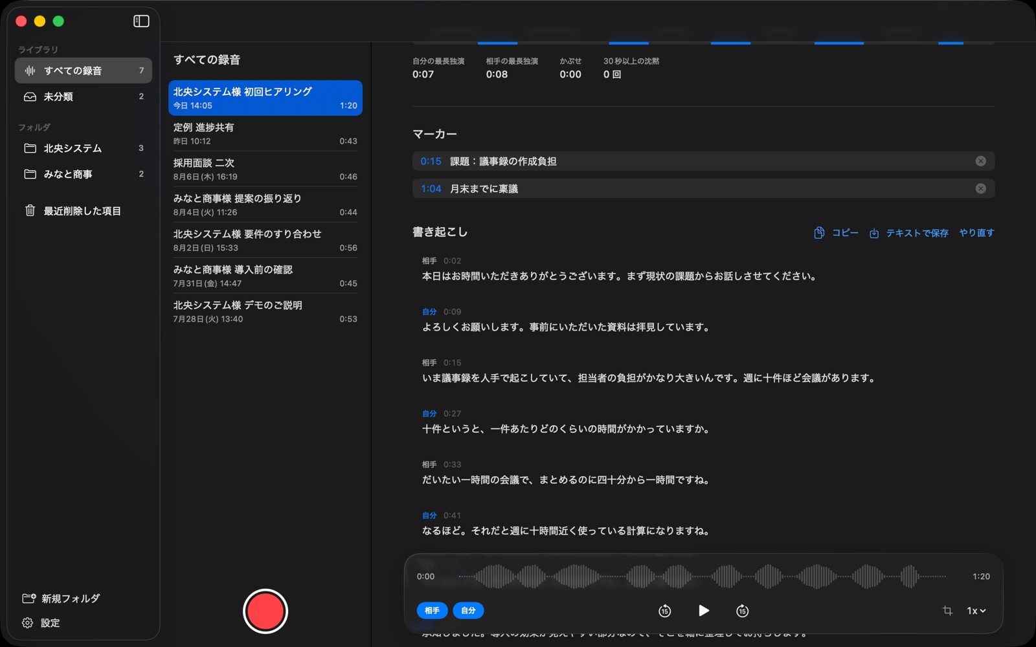Open 設定 settings
Screen dimensions: 1036x647
pyautogui.click(x=41, y=622)
